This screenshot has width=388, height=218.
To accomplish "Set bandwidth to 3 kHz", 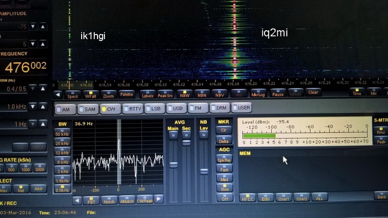I will (62, 170).
